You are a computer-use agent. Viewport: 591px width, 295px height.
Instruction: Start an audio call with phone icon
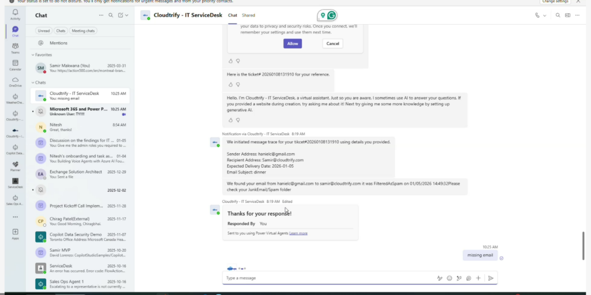coord(537,16)
